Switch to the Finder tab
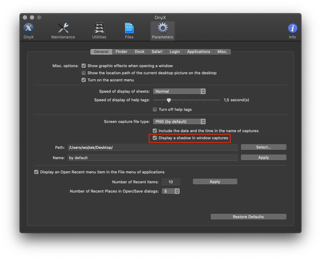Image resolution: width=321 pixels, height=259 pixels. click(x=121, y=52)
